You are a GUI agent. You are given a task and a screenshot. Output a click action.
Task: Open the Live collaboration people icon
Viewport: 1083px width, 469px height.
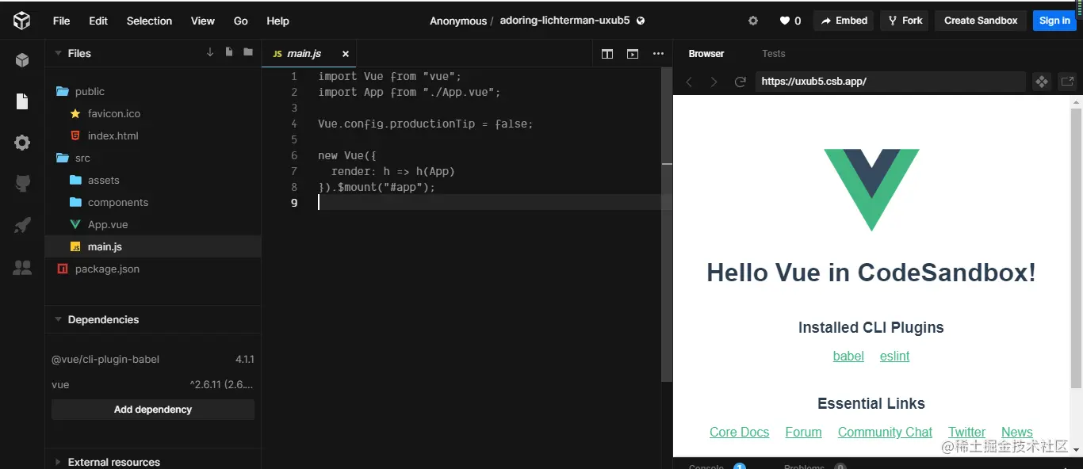click(22, 268)
